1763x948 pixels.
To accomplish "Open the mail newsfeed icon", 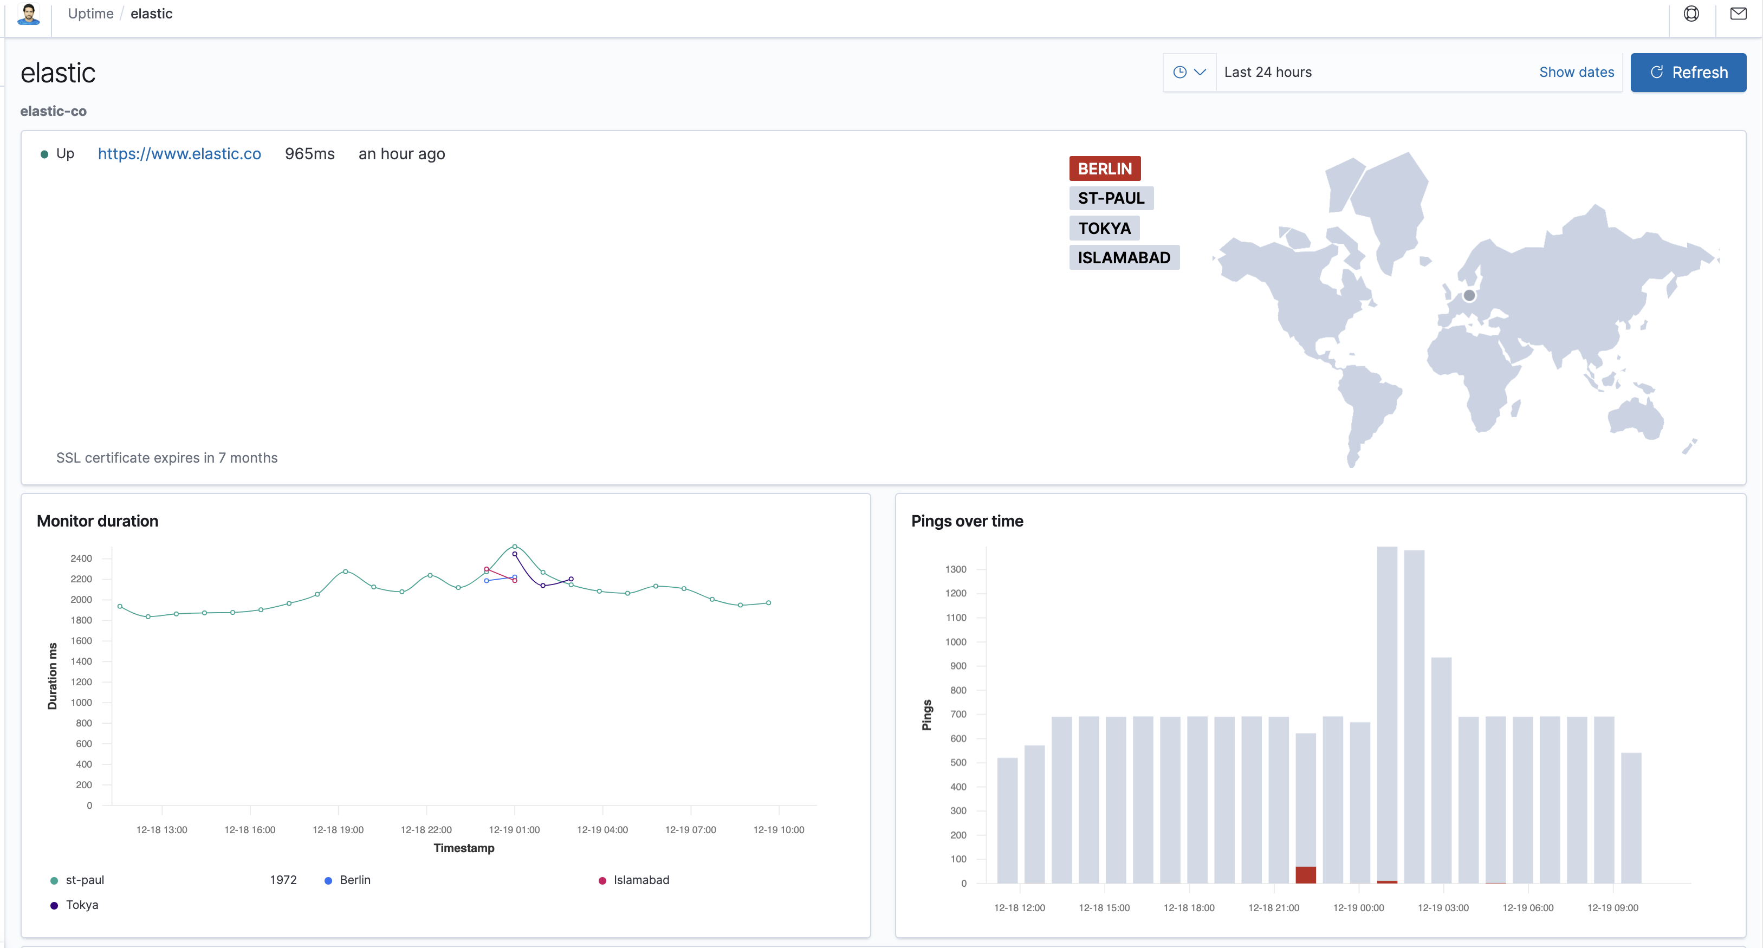I will click(1739, 14).
